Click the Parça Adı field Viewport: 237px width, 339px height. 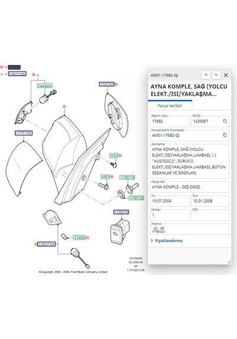point(190,187)
